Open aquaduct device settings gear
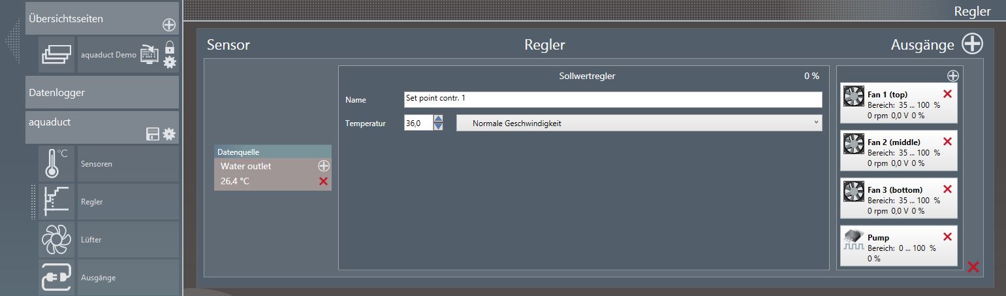 169,134
